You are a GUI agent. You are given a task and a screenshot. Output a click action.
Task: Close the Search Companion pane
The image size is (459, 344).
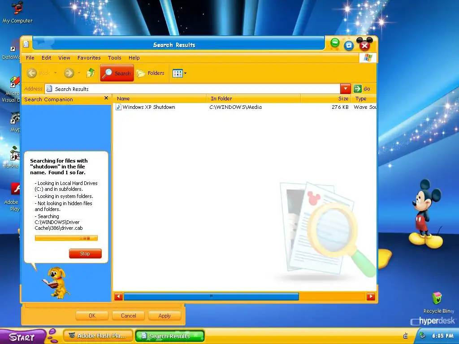click(106, 98)
